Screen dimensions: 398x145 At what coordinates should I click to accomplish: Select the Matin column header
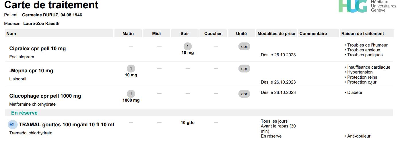128,34
